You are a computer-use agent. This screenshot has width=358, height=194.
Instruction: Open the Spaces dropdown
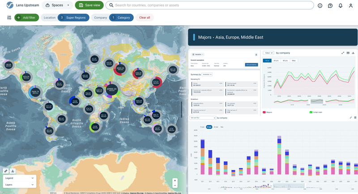click(x=58, y=5)
